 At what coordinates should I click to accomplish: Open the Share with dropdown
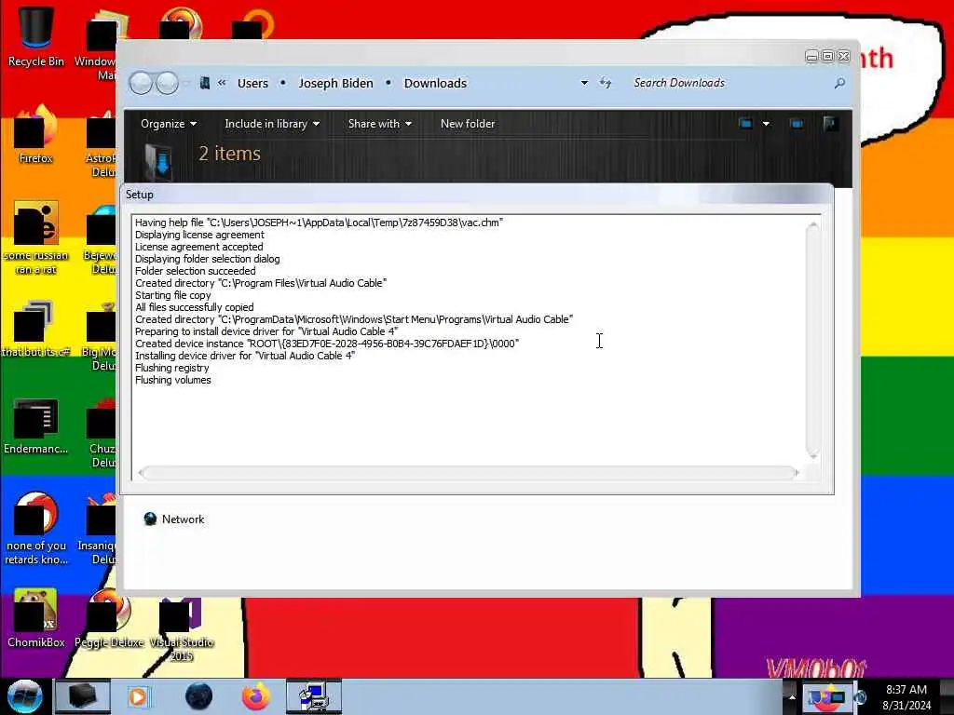(x=380, y=124)
